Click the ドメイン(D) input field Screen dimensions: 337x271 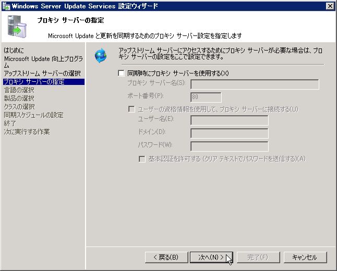[230, 133]
